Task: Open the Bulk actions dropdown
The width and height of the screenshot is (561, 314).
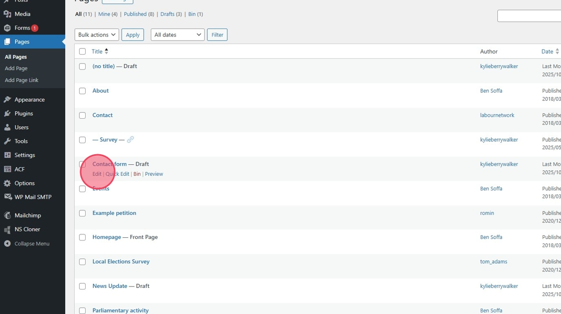Action: pos(97,35)
